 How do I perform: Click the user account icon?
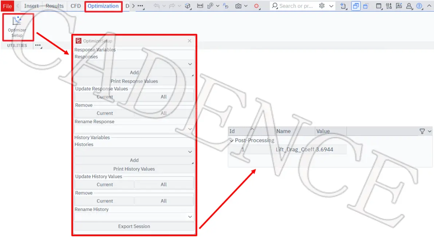click(409, 6)
